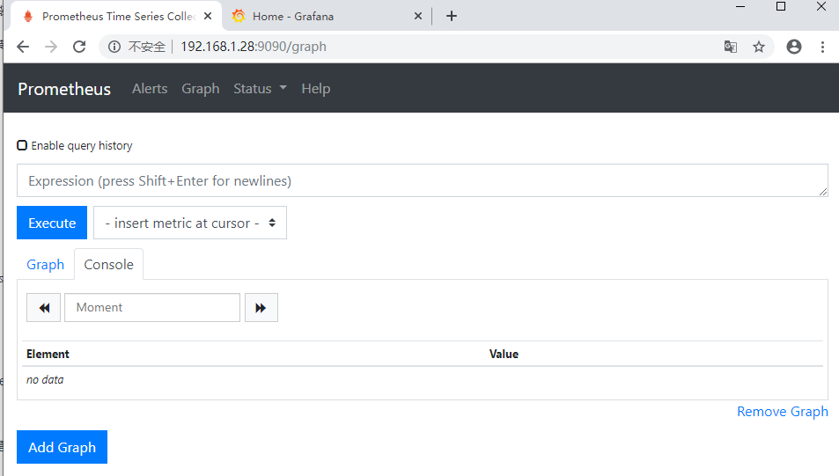Screen dimensions: 839x476
Task: Click the browser forward arrow
Action: [51, 47]
